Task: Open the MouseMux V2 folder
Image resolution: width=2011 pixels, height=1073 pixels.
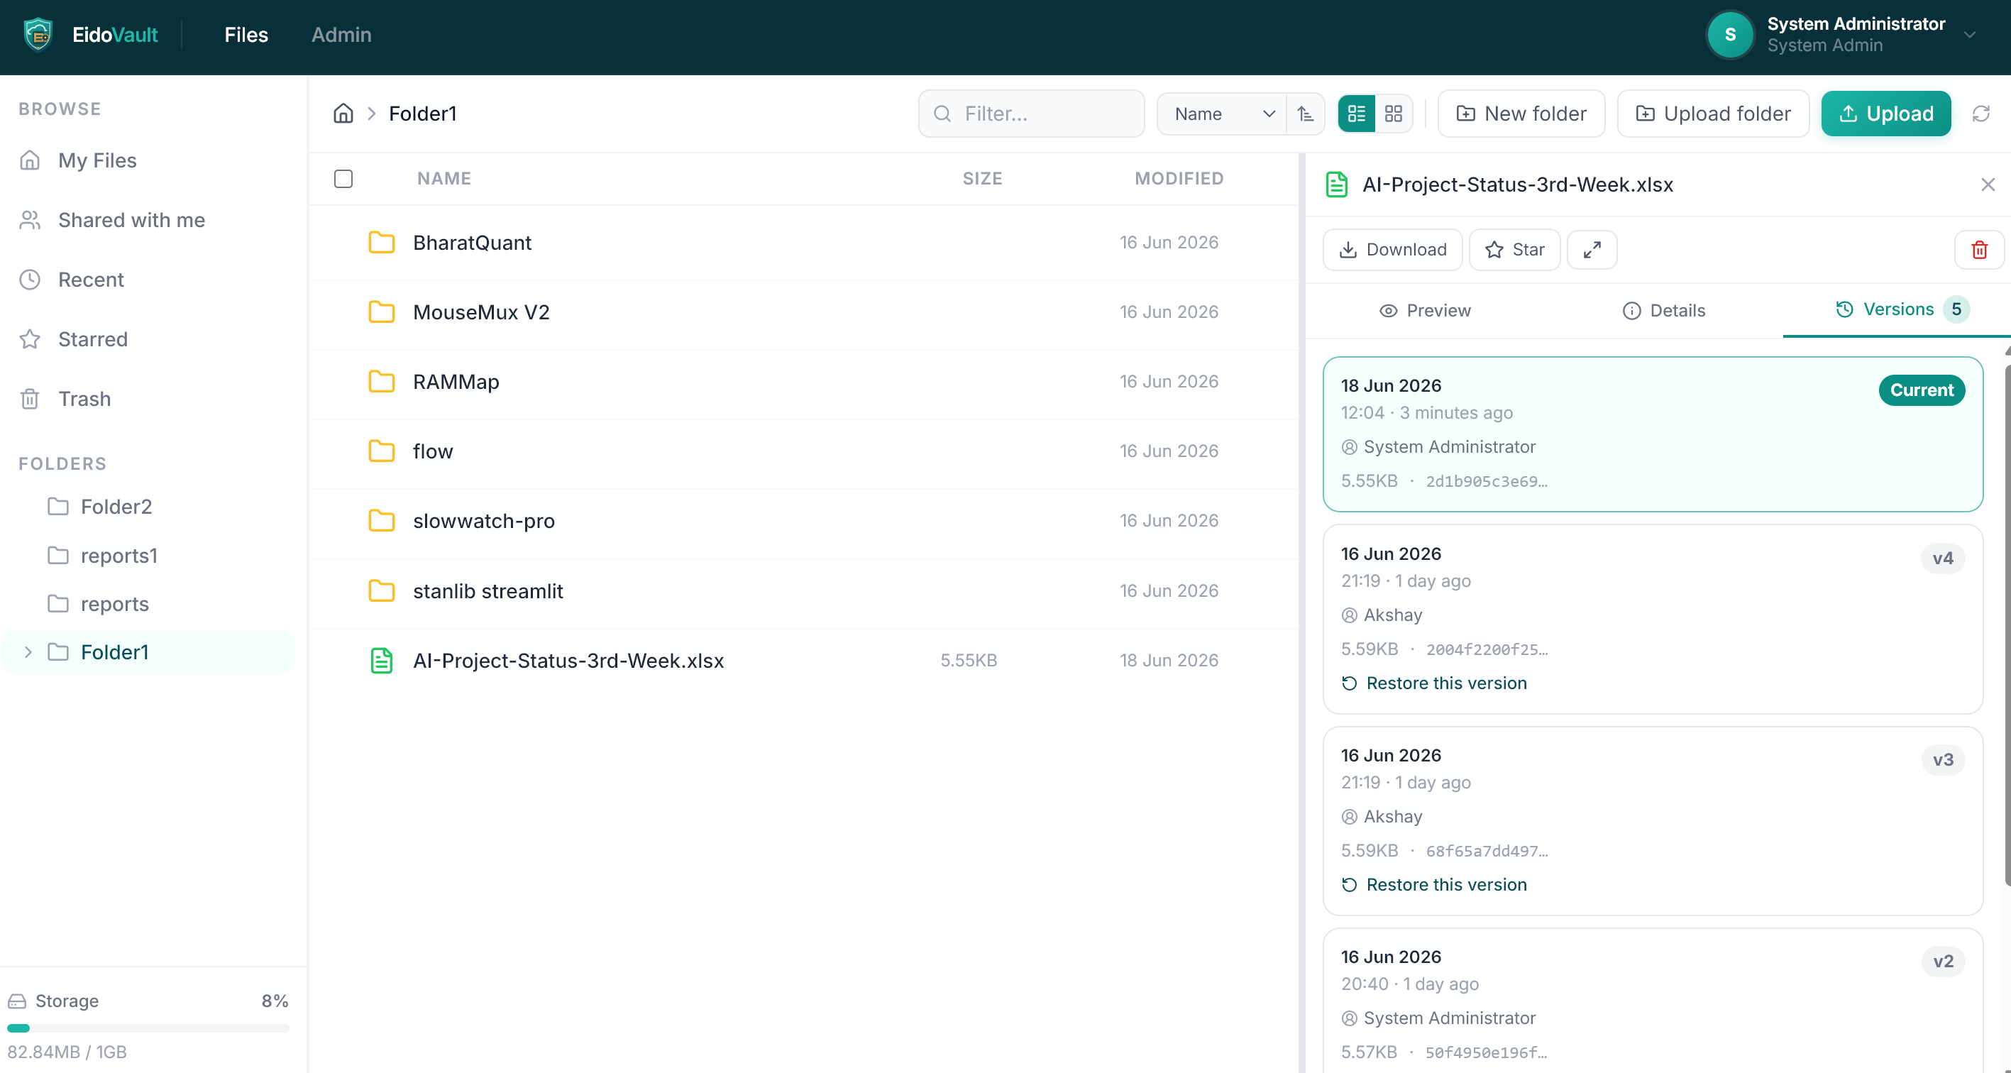Action: (803, 312)
